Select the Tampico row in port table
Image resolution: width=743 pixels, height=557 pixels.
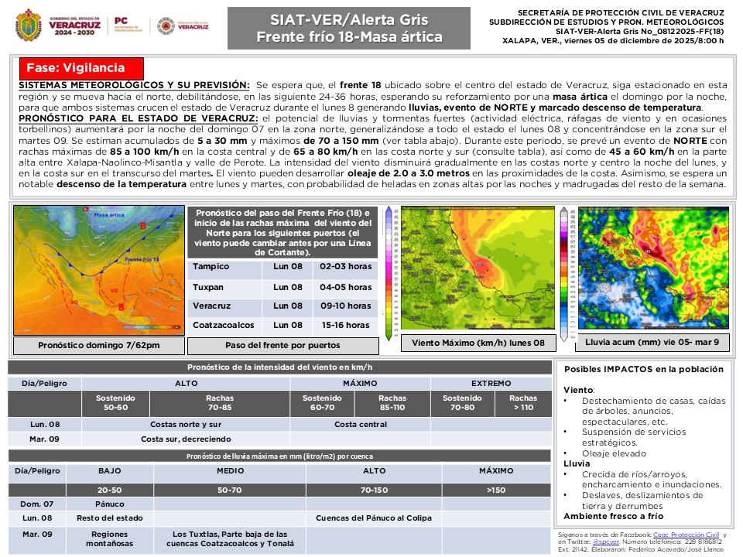(282, 267)
